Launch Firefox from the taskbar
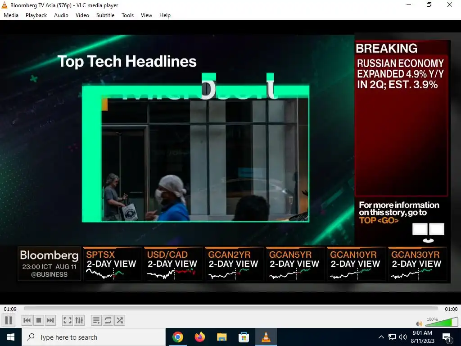 click(x=199, y=337)
